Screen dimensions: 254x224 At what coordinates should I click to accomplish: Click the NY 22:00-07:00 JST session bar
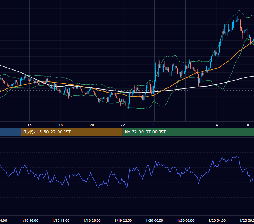pyautogui.click(x=188, y=132)
